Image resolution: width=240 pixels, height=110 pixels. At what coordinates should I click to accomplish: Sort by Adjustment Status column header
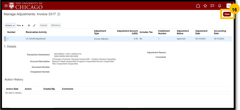pyautogui.click(x=183, y=32)
